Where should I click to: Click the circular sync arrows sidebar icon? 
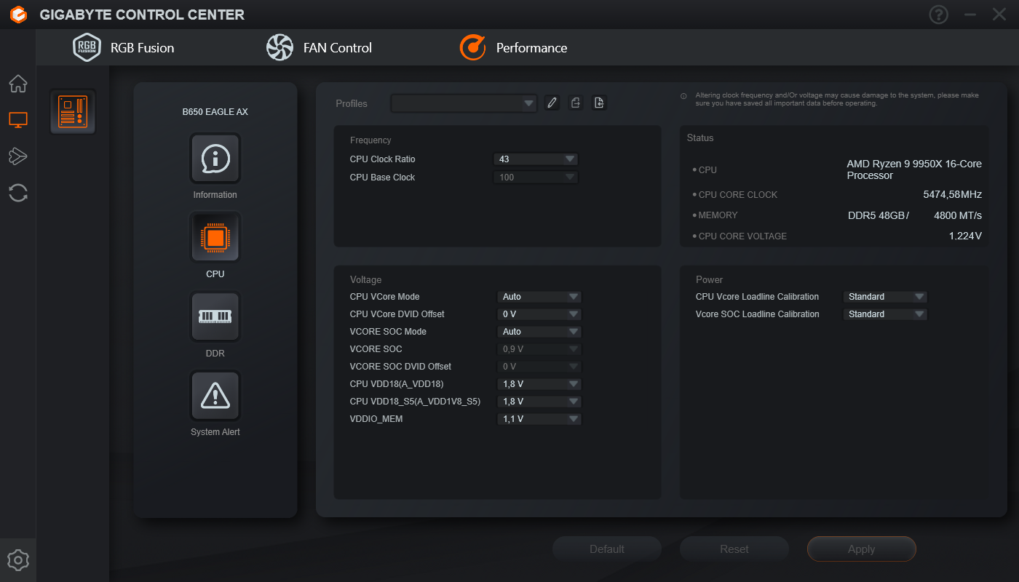18,193
